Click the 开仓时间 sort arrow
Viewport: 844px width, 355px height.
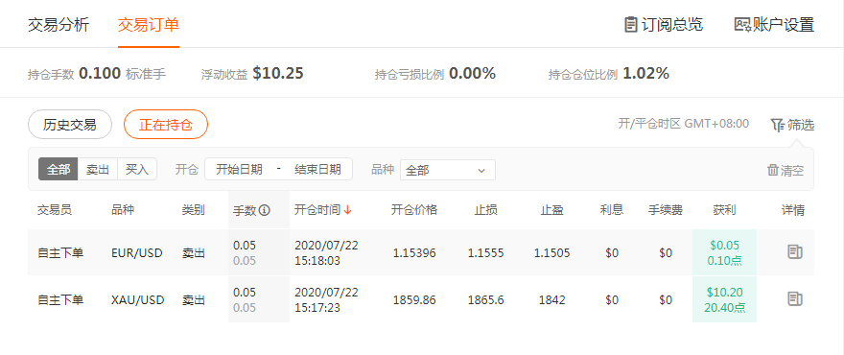pyautogui.click(x=348, y=210)
